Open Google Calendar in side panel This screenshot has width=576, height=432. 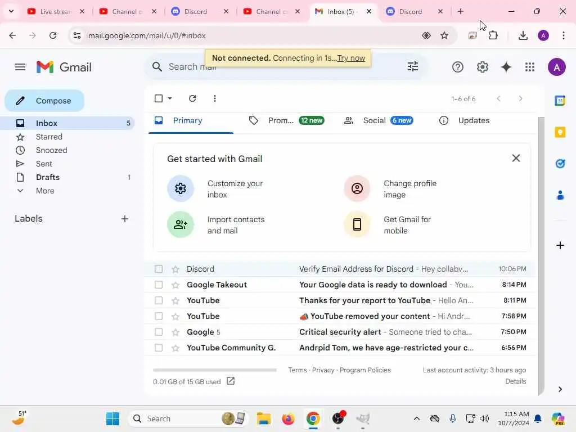[x=560, y=100]
